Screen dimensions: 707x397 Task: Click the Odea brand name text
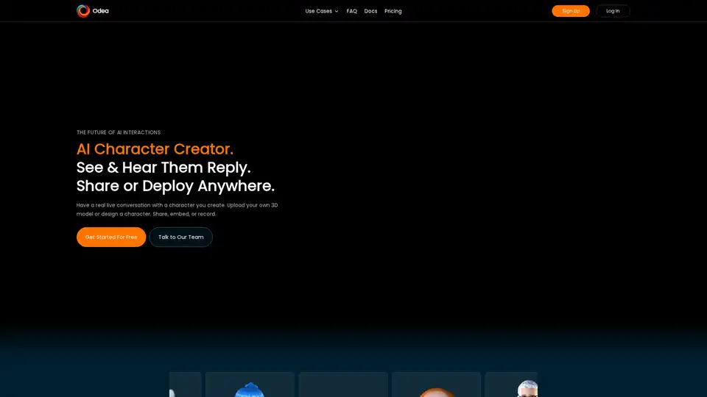101,11
